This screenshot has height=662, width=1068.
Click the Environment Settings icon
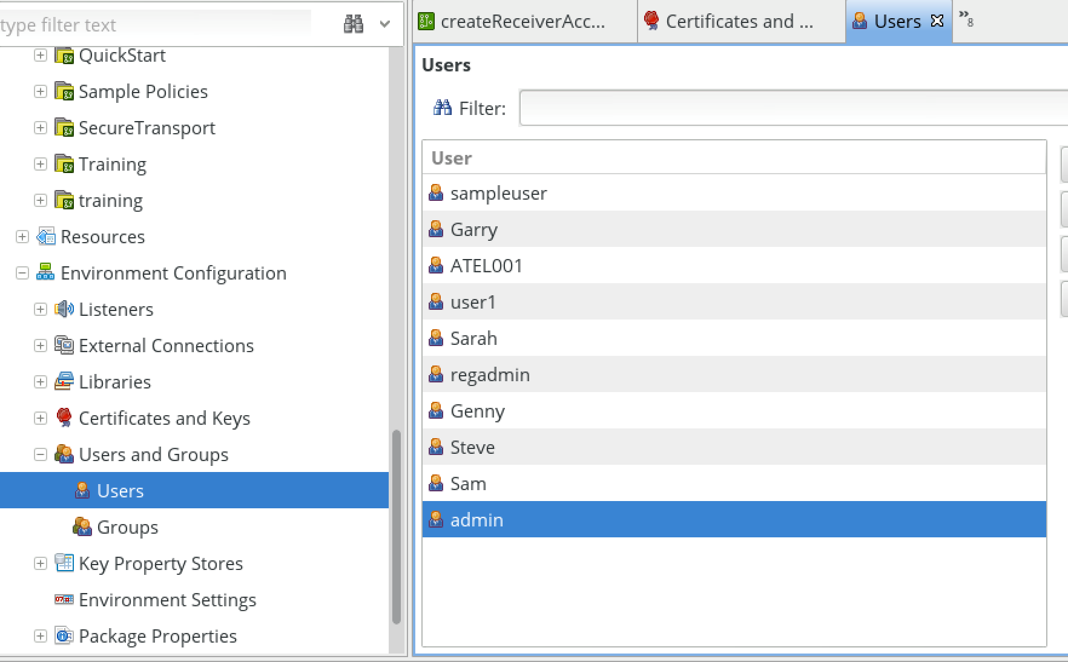64,600
